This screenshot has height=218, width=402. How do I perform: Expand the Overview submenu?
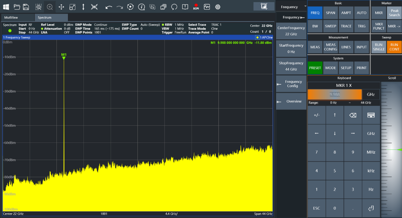(x=291, y=101)
